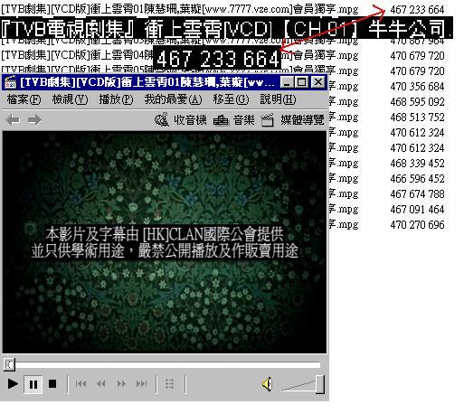The image size is (464, 414).
Task: Mute audio using the speaker icon
Action: (x=267, y=384)
